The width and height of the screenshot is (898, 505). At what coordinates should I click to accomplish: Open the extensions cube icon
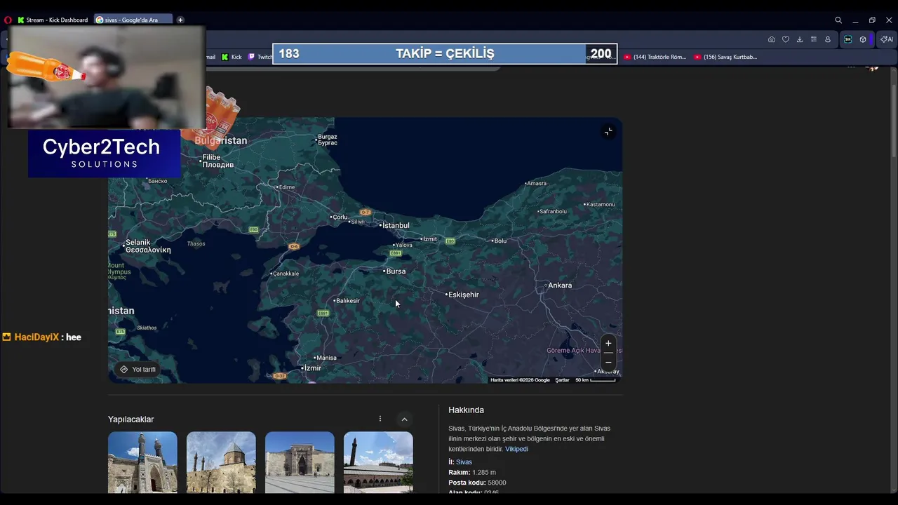point(863,39)
